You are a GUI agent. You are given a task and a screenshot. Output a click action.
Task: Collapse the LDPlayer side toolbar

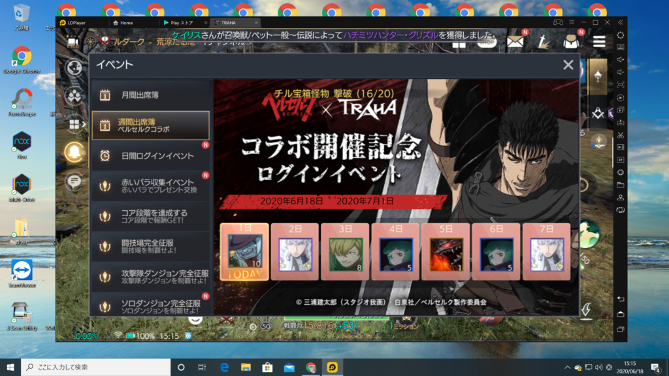click(x=621, y=22)
